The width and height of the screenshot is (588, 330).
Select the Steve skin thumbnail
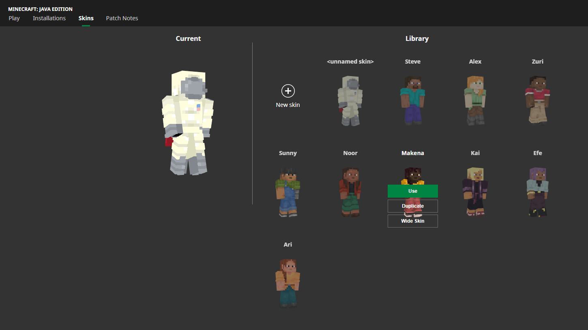pyautogui.click(x=412, y=100)
